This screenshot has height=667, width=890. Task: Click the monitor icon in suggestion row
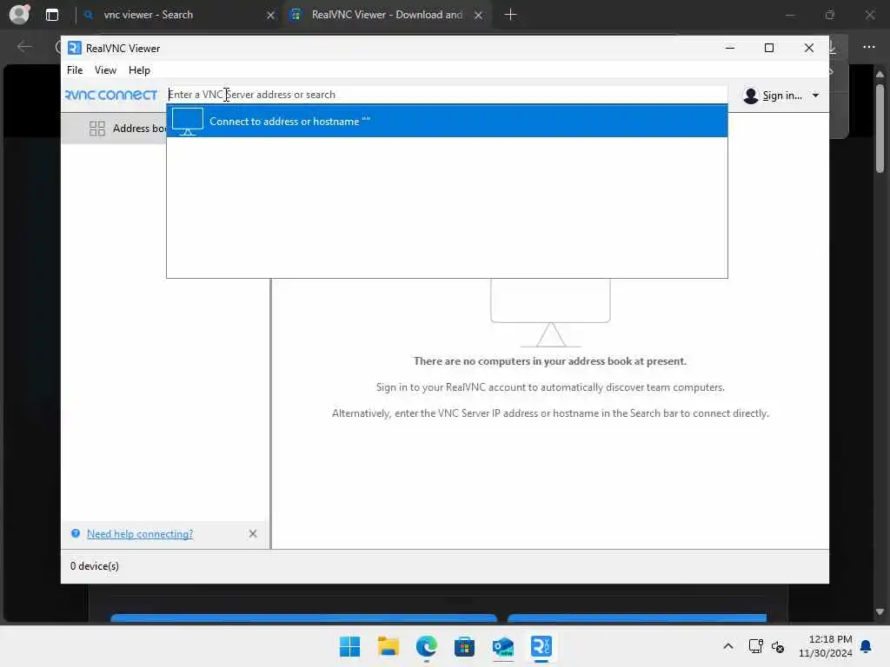click(188, 122)
